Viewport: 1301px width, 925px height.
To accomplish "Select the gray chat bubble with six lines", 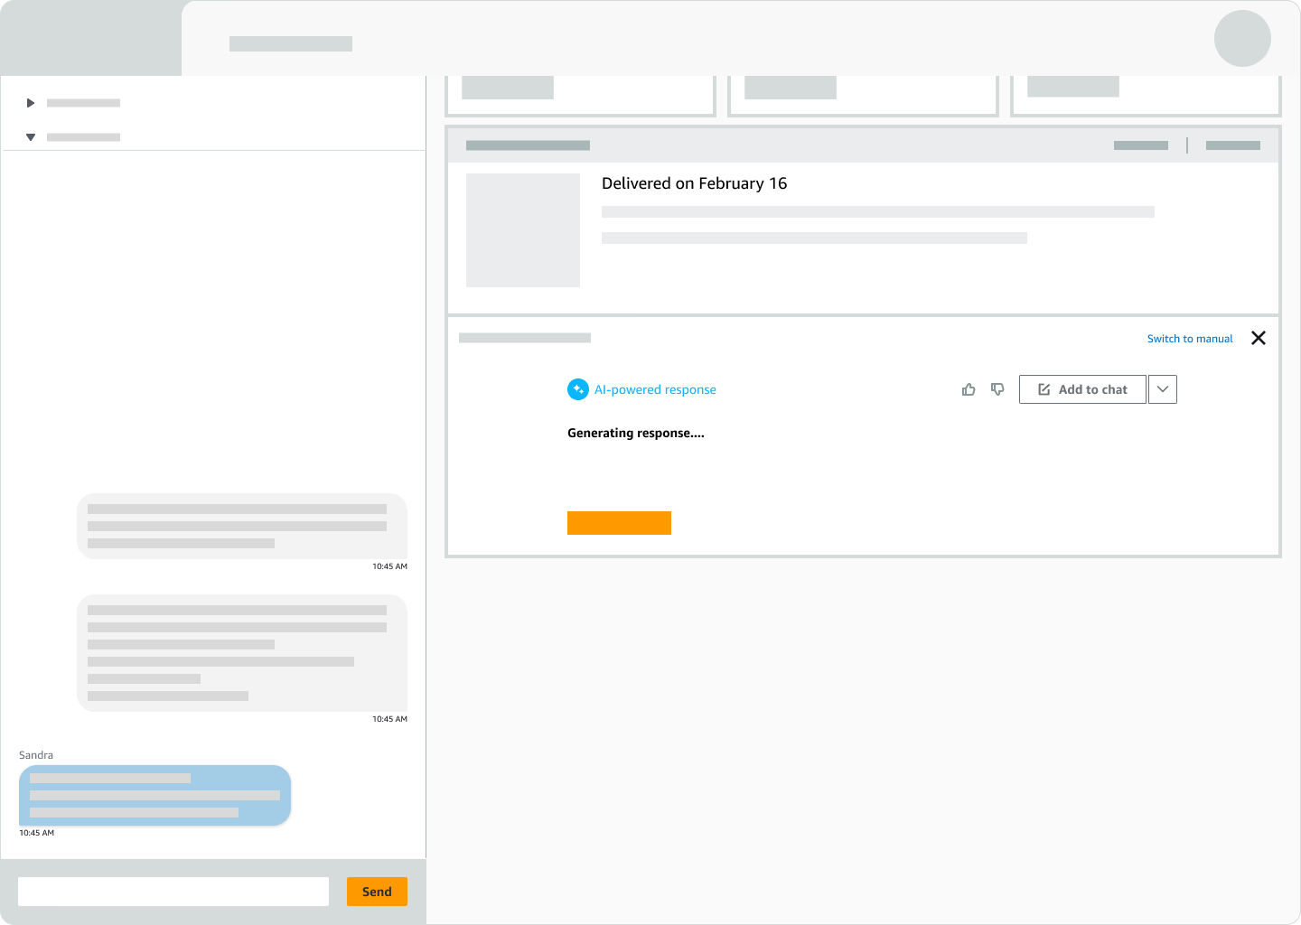I will click(242, 653).
